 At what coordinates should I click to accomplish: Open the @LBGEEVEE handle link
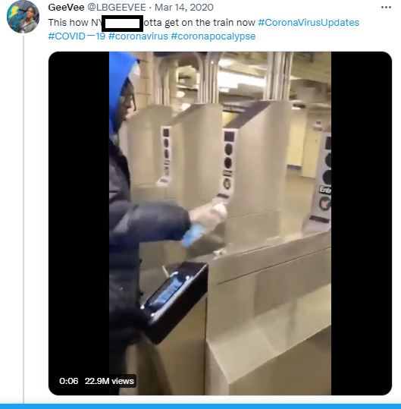click(x=117, y=8)
